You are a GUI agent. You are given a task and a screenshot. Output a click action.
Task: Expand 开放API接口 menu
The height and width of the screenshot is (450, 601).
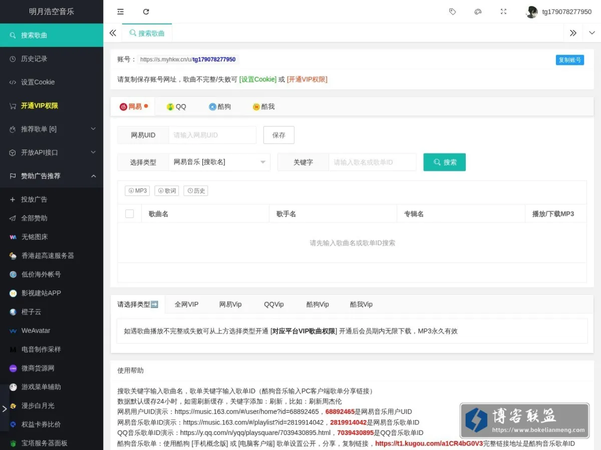click(52, 152)
